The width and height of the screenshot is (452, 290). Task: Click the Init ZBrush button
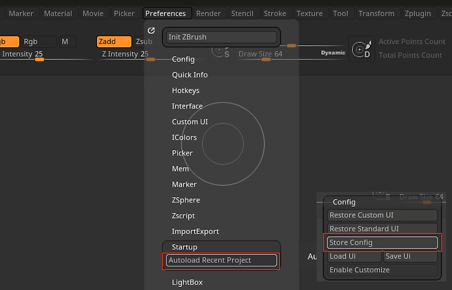point(221,37)
